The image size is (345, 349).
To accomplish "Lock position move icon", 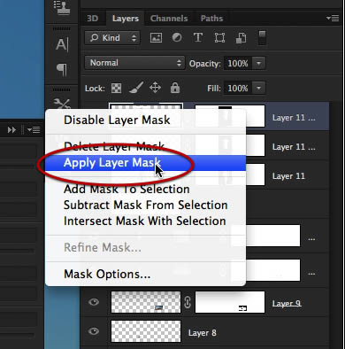I will pyautogui.click(x=155, y=88).
